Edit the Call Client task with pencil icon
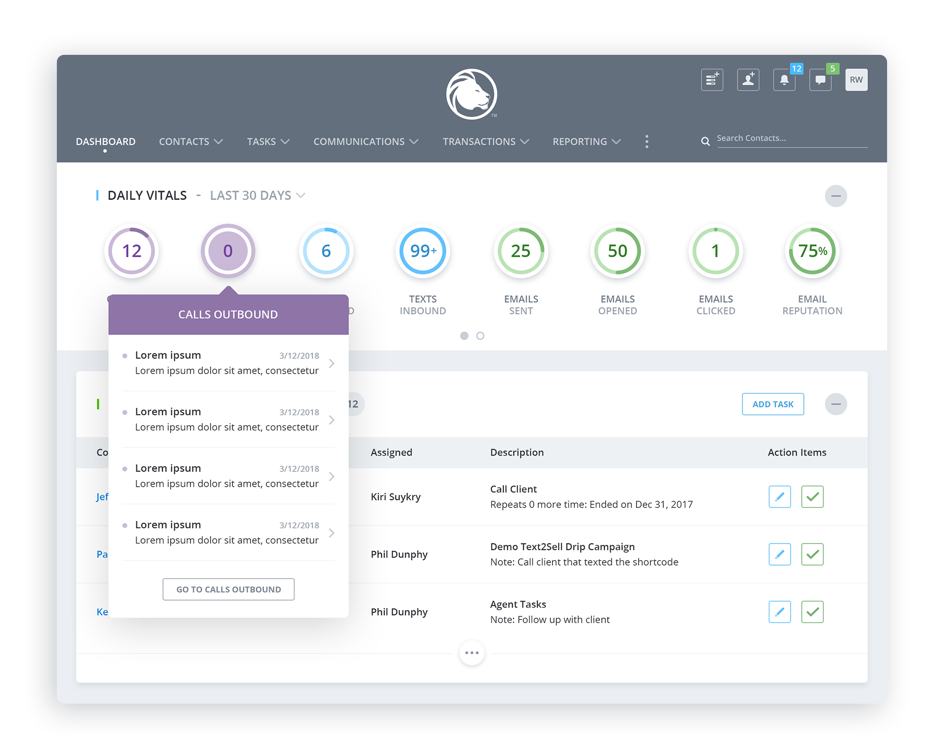Screen dimensions: 941x756 [x=779, y=496]
